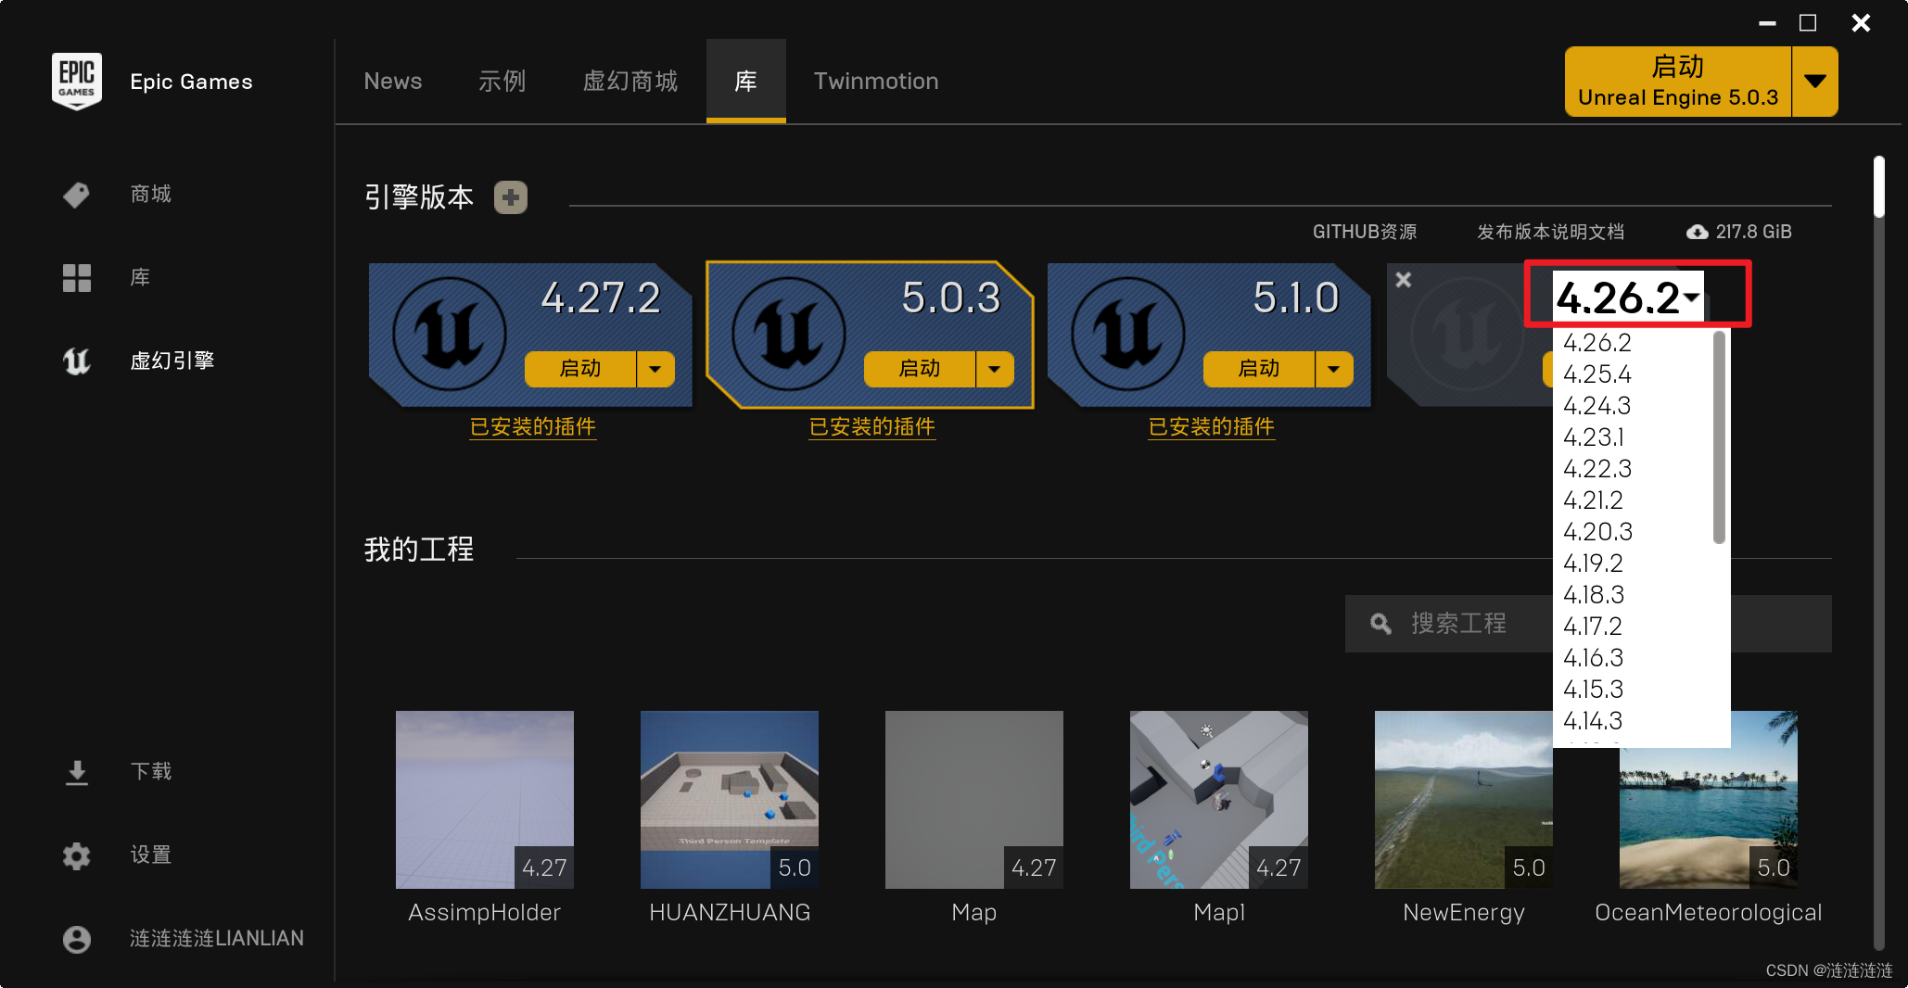Expand the 5.0.3 launch options arrow
This screenshot has height=988, width=1908.
(x=995, y=369)
